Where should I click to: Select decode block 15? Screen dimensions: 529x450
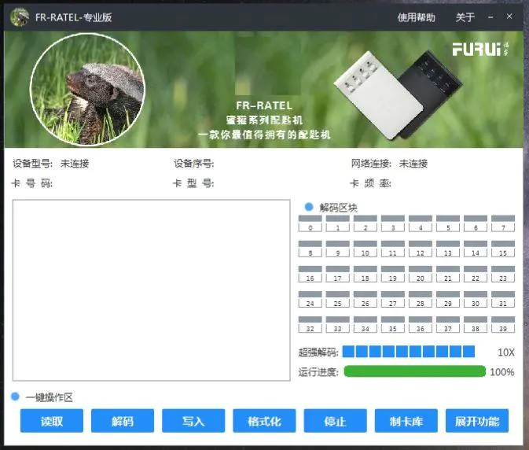tap(503, 249)
